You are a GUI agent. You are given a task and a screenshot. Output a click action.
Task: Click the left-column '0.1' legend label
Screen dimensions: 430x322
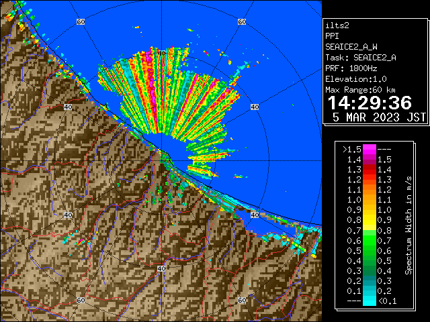[354, 290]
